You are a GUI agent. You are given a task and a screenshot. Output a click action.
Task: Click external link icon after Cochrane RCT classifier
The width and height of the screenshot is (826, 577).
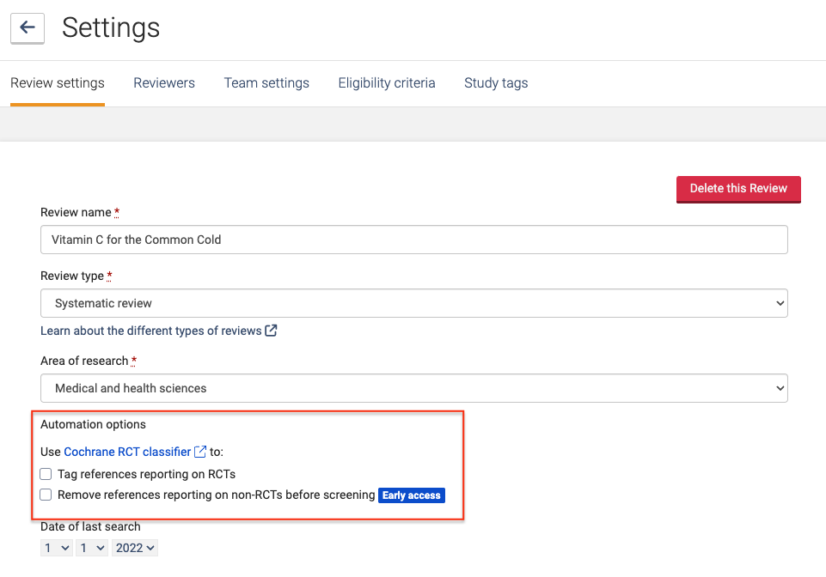(200, 452)
